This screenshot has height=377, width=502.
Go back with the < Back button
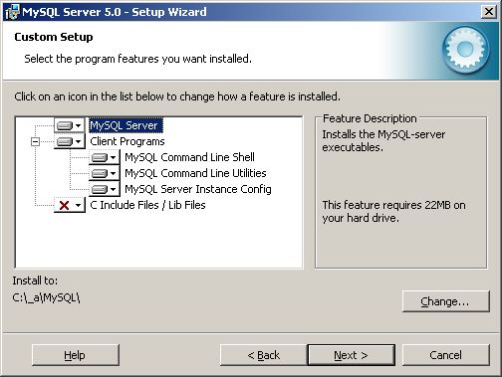[x=264, y=355]
